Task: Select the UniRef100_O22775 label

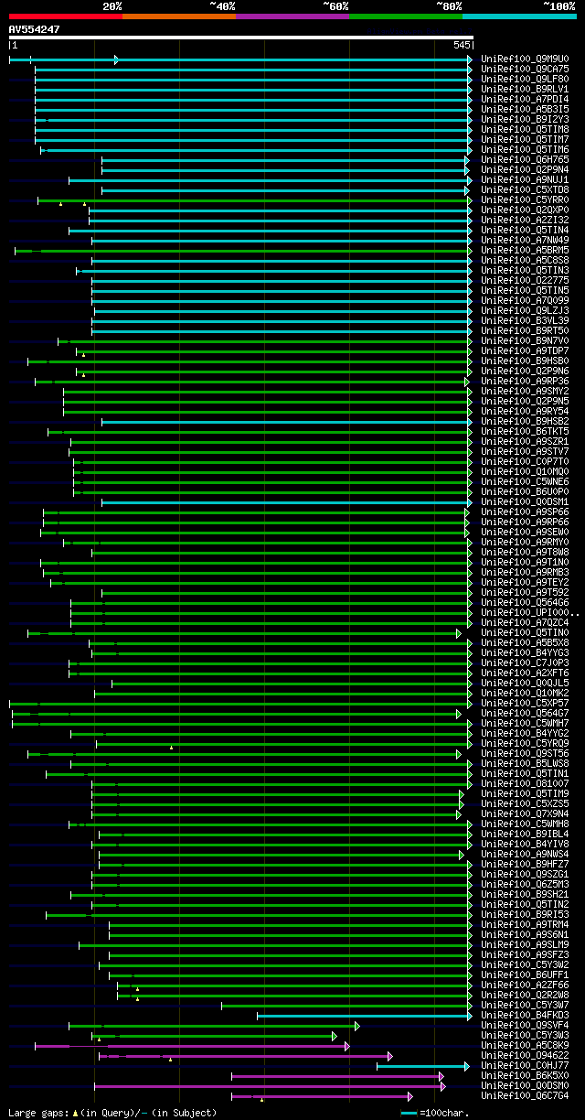Action: pos(525,281)
